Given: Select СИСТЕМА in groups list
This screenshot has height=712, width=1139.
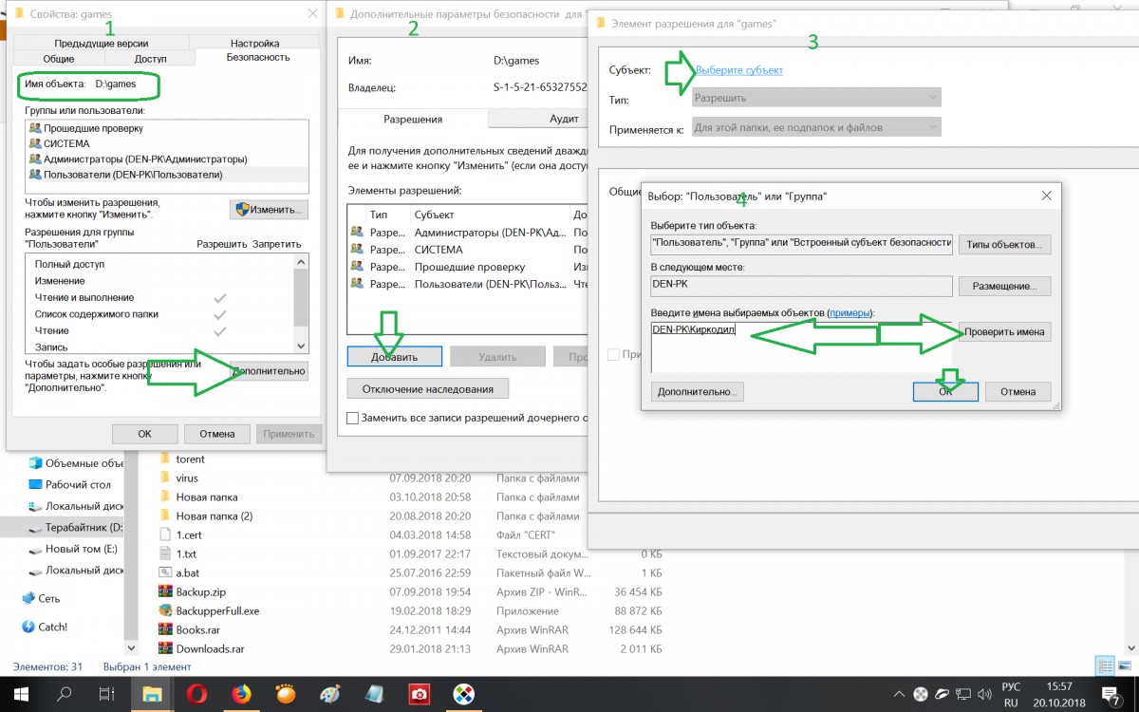Looking at the screenshot, I should [167, 143].
